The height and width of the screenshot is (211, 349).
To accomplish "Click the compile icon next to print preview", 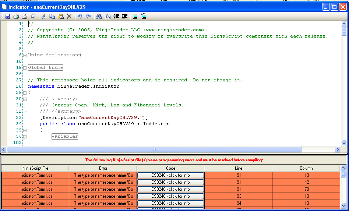I will tap(33, 16).
